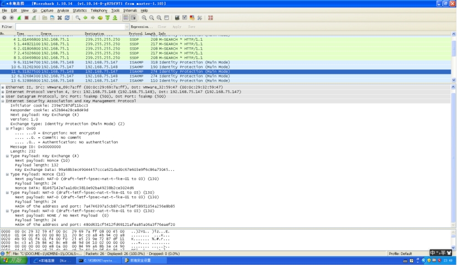
Task: Click the red stop capture icon
Action: coord(26,18)
